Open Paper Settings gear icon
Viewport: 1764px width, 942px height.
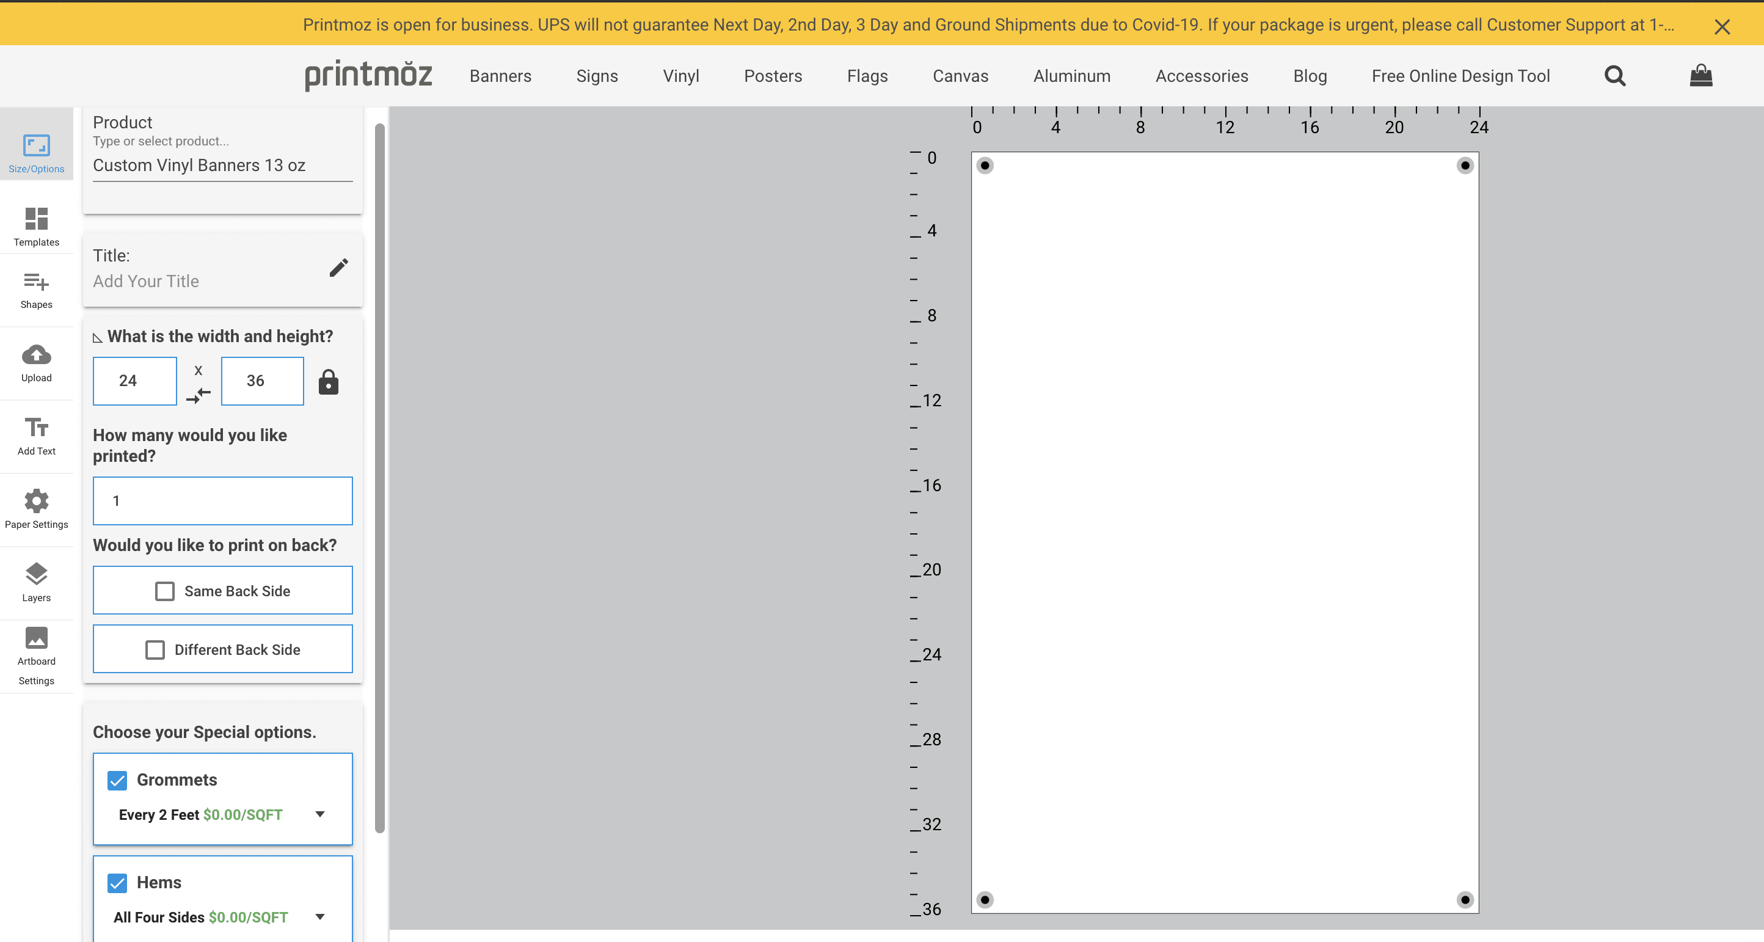point(36,501)
